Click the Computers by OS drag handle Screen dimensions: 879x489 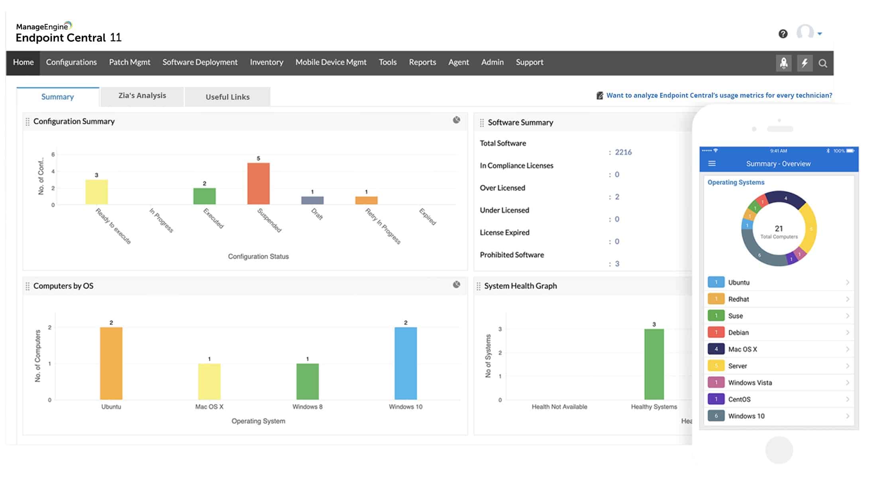(x=27, y=286)
